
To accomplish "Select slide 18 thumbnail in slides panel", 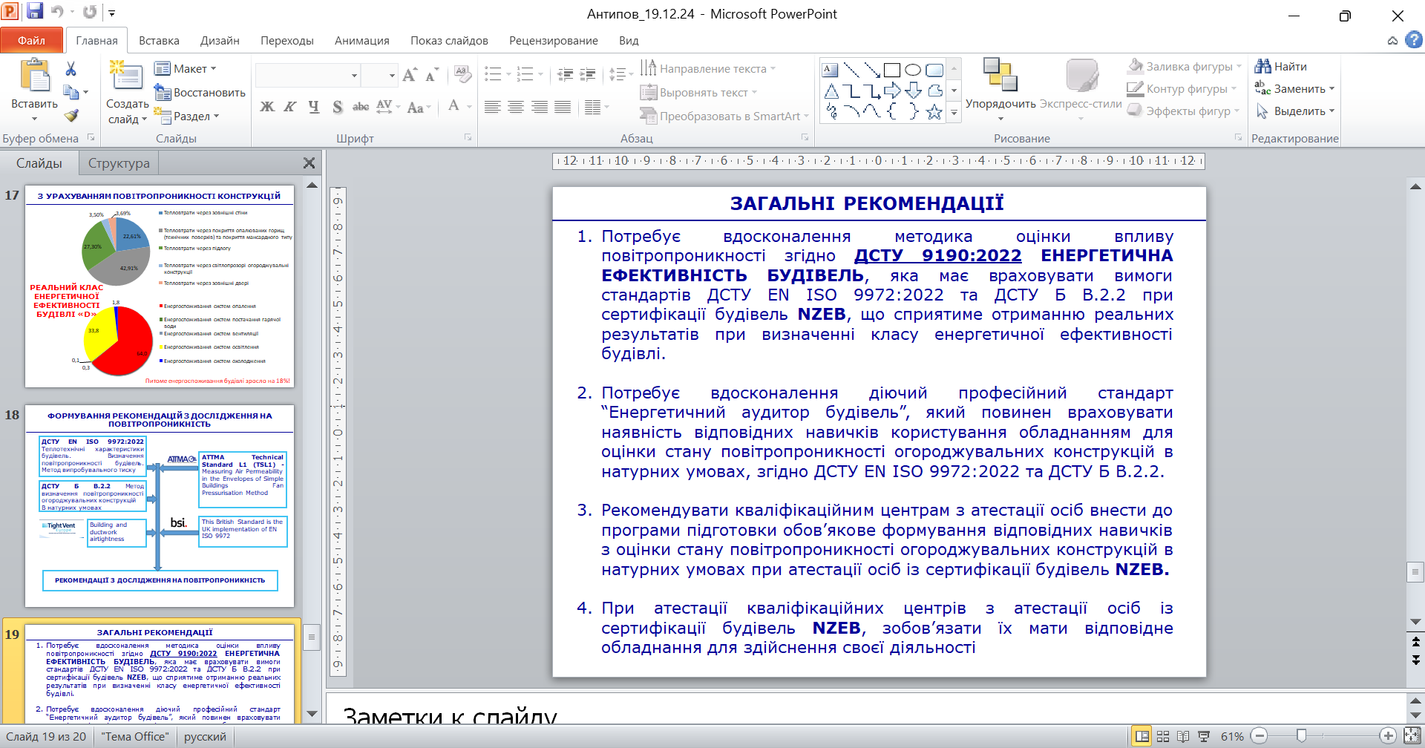I will click(x=160, y=506).
